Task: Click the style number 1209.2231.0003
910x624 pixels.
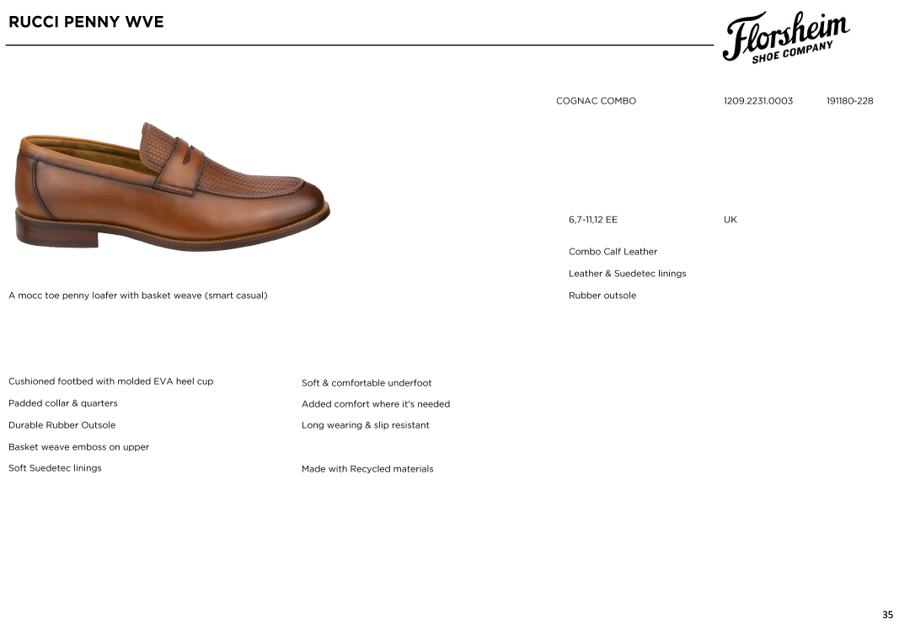Action: [x=758, y=101]
